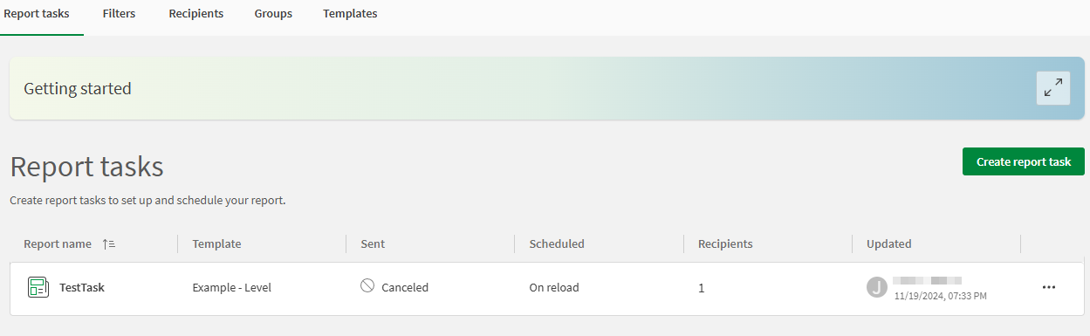This screenshot has height=336, width=1090.
Task: Sort by the Template column header
Action: tap(216, 244)
